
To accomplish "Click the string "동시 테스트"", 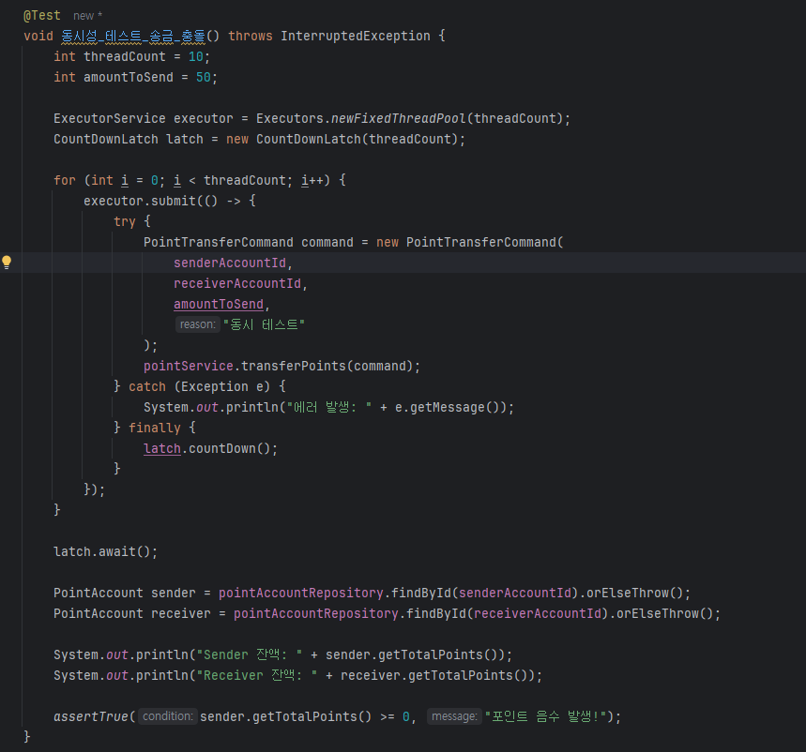I will [x=264, y=324].
